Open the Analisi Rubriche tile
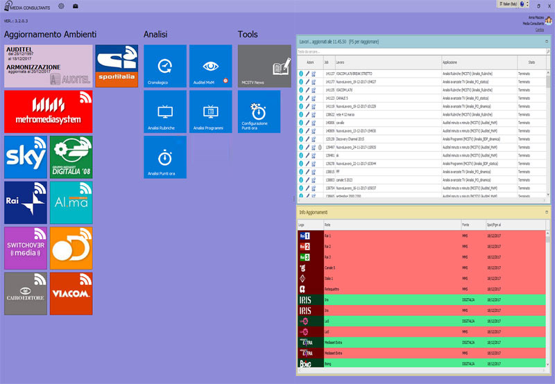The image size is (555, 384). click(165, 112)
